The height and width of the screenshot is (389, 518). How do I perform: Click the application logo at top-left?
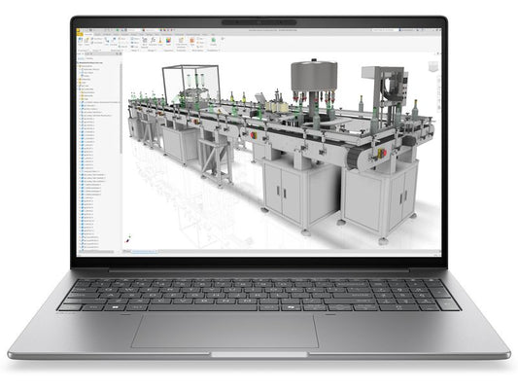[79, 30]
